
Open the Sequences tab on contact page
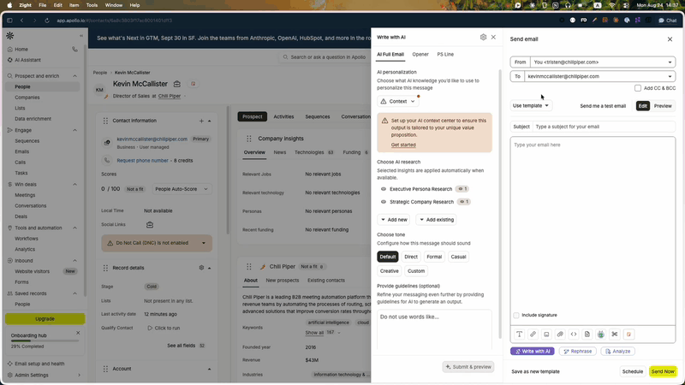(317, 116)
